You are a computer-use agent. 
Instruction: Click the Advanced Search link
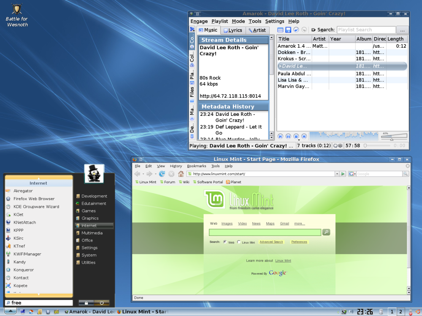point(271,242)
